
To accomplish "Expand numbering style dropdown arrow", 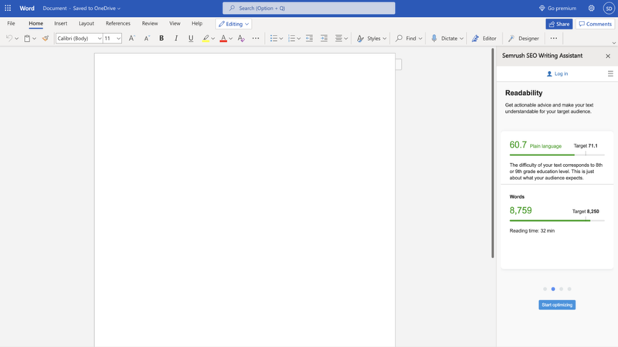I will coord(299,39).
